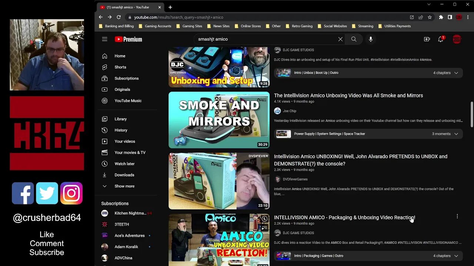Screen dimensions: 474x266
Task: Play the DJC Unboxing and Setup thumbnail
Action: (x=219, y=67)
